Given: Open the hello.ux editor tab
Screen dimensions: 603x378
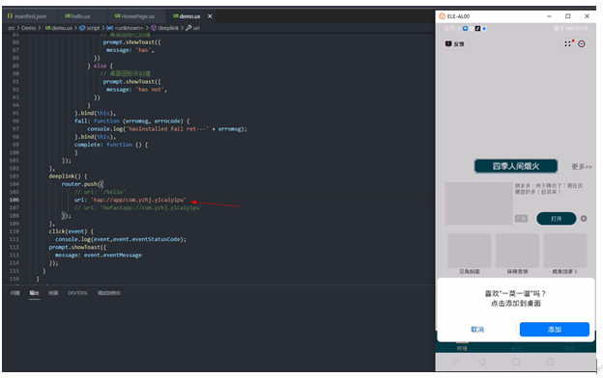Looking at the screenshot, I should pyautogui.click(x=77, y=16).
